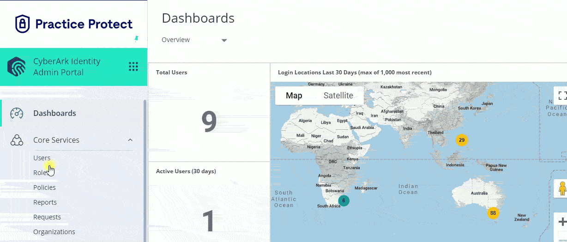
Task: Click the CyberArk fingerprint hexagon icon
Action: point(17,67)
